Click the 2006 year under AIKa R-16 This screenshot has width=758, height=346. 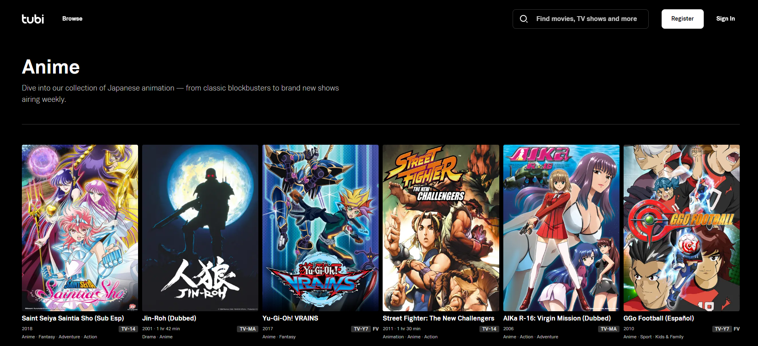tap(508, 329)
